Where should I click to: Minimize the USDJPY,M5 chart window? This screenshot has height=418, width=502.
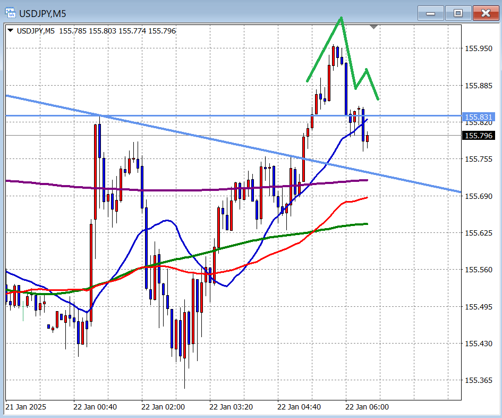click(430, 13)
